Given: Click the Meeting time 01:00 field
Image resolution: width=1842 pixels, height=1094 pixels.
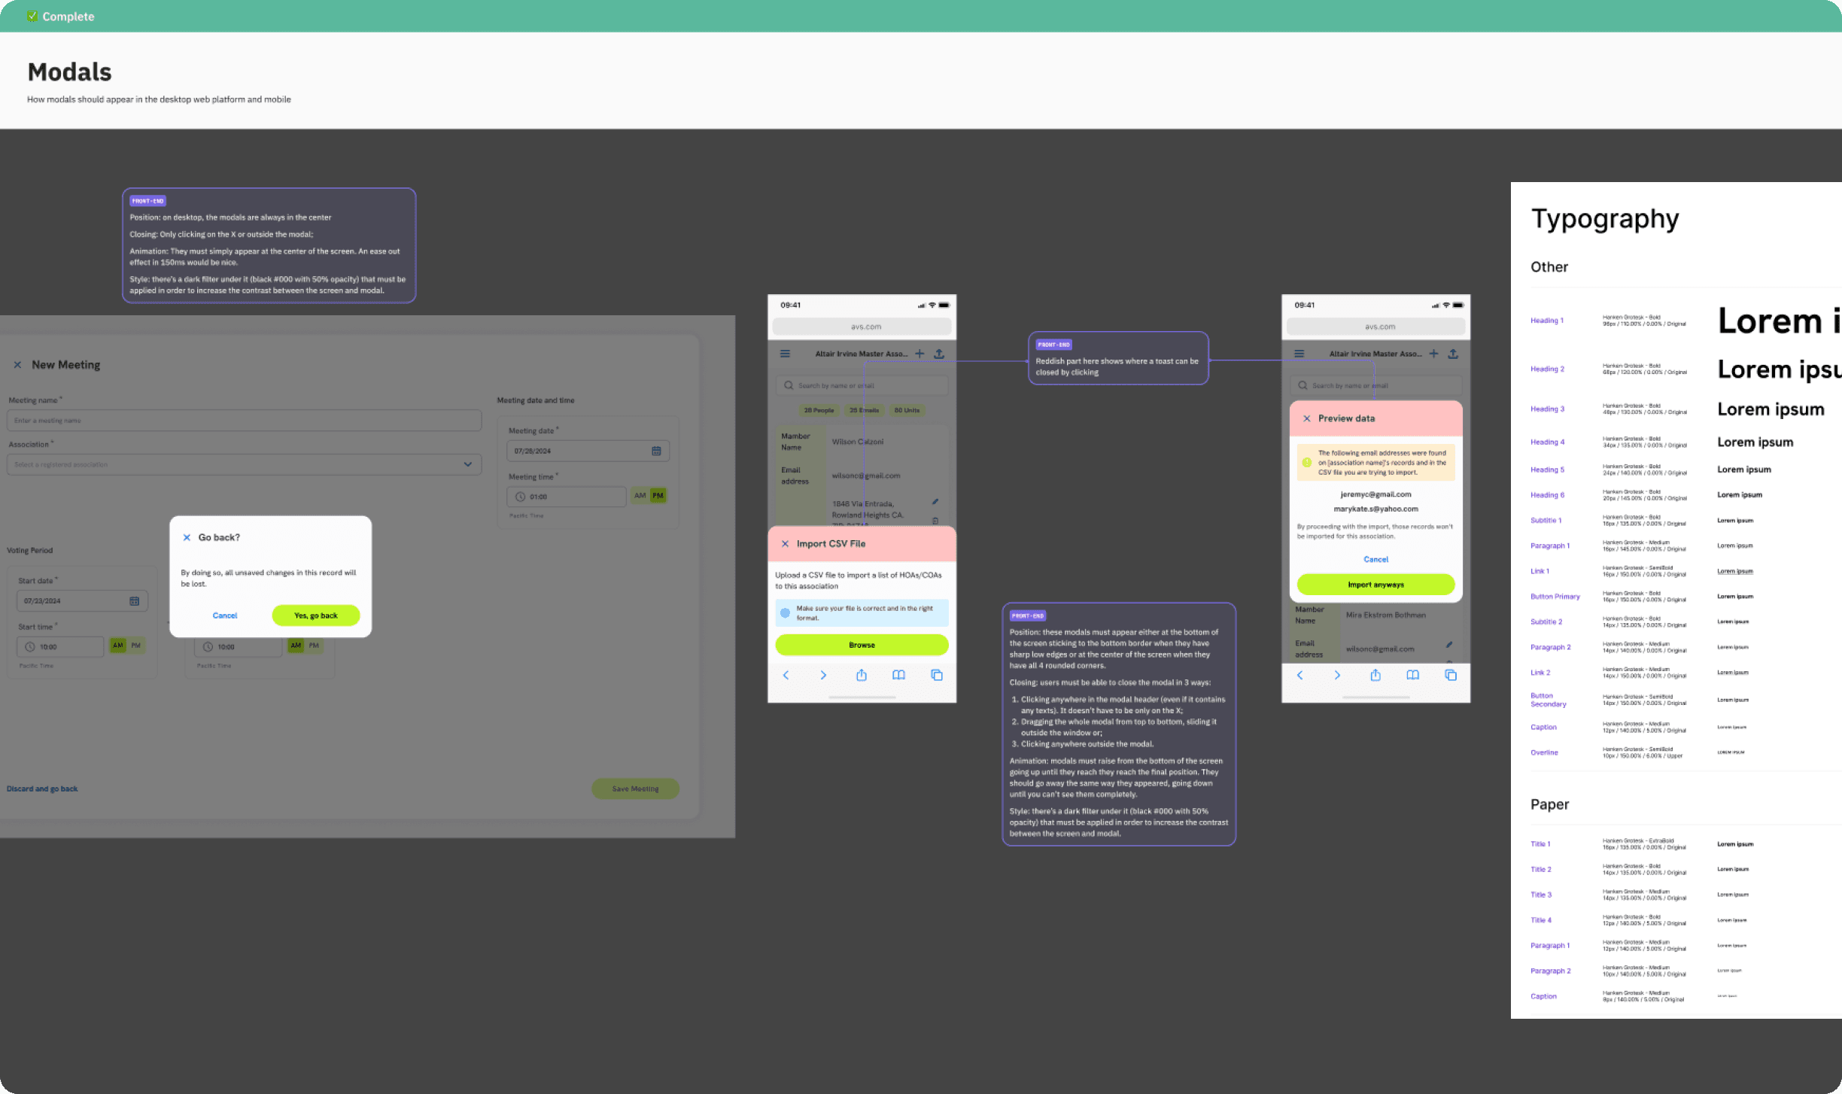Looking at the screenshot, I should (x=567, y=497).
